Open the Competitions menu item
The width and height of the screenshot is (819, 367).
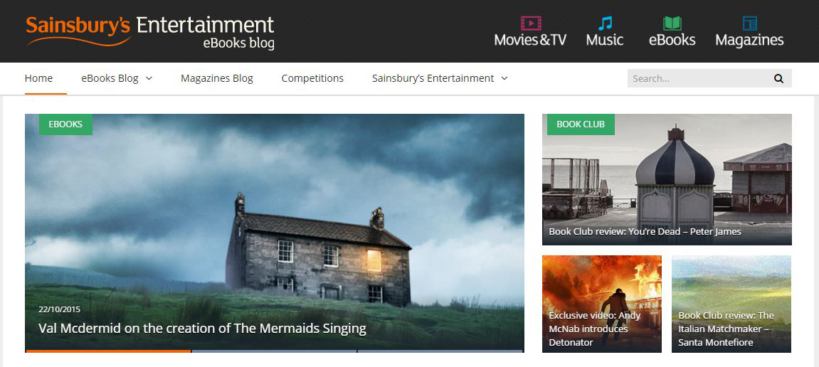pyautogui.click(x=312, y=78)
